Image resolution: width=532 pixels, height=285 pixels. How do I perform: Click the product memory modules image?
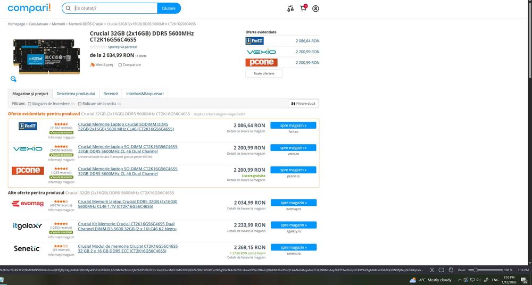[x=47, y=56]
